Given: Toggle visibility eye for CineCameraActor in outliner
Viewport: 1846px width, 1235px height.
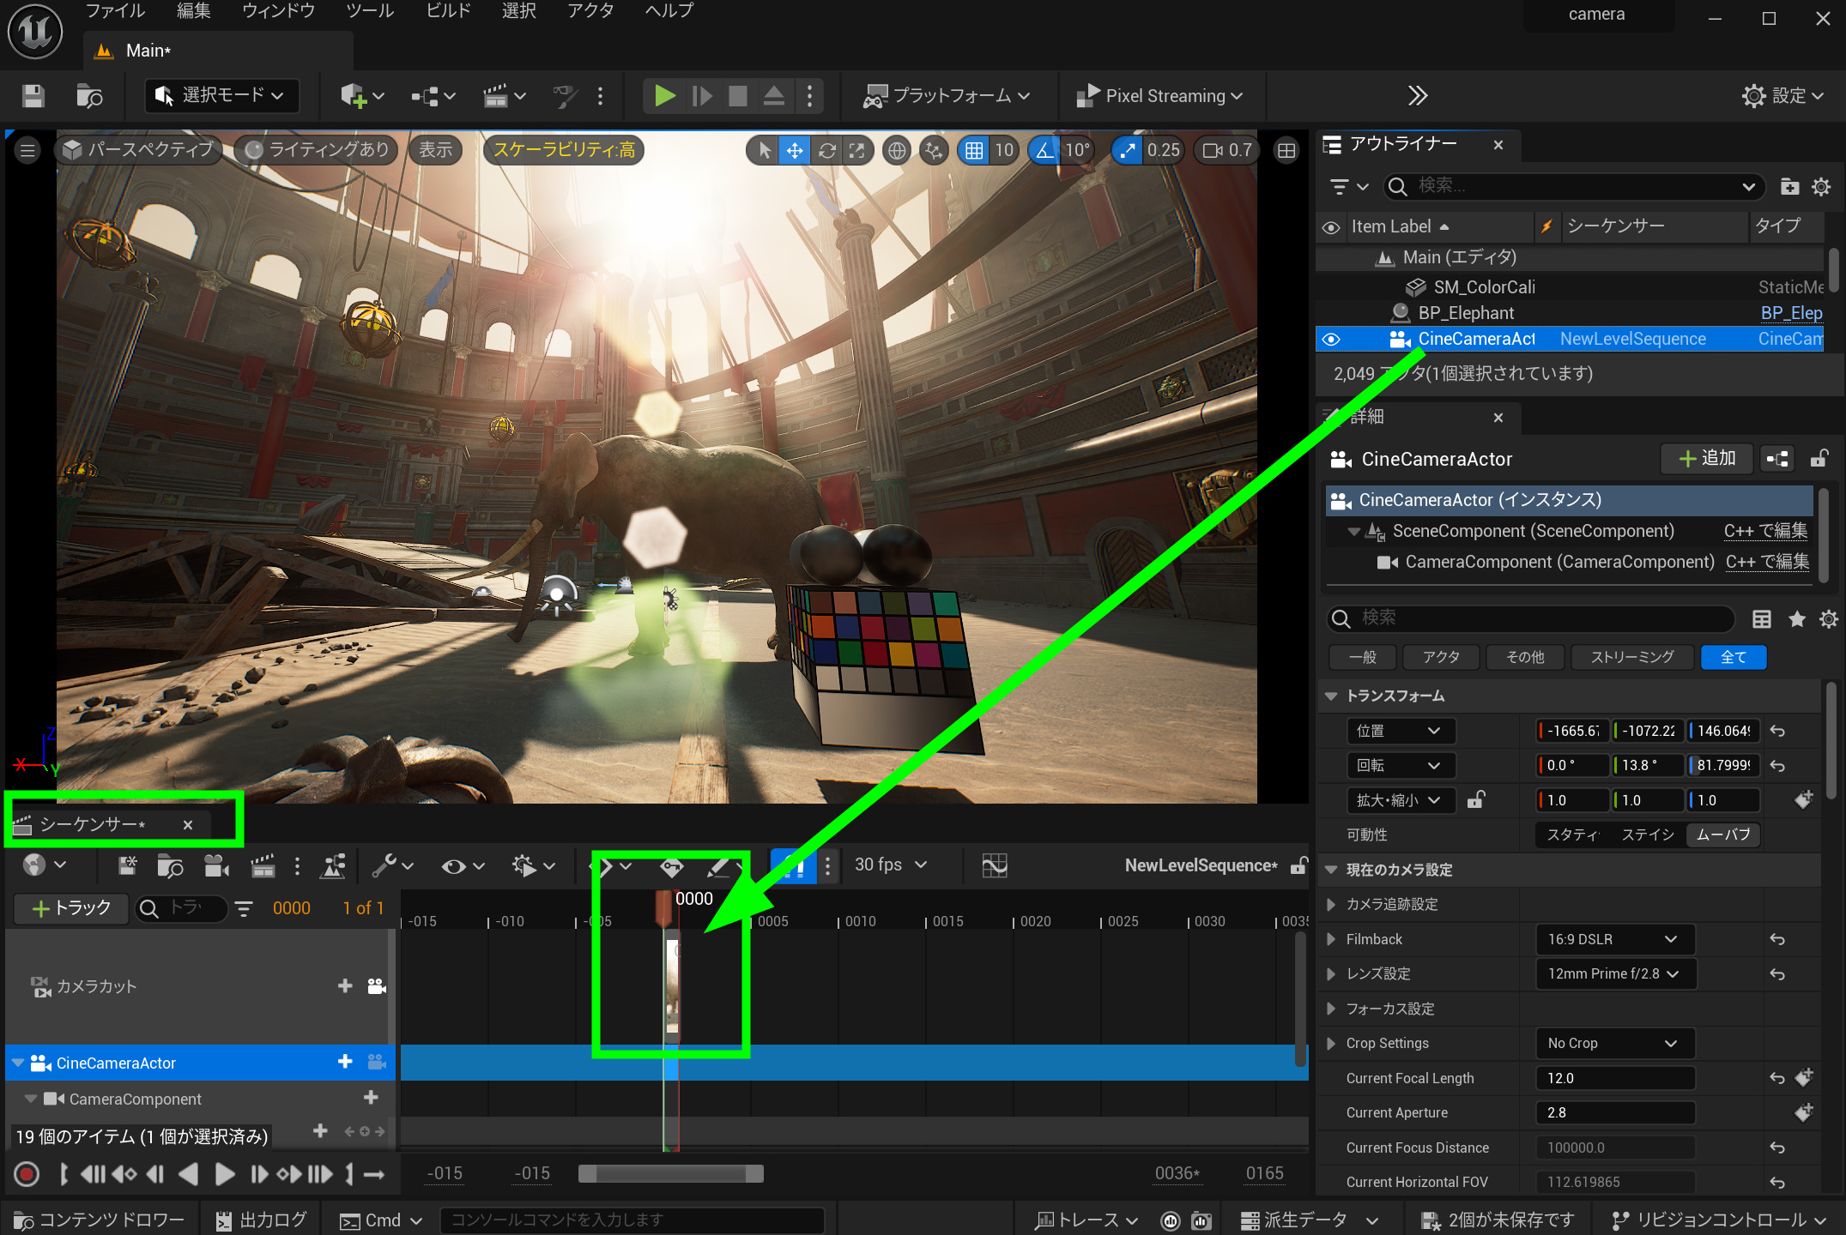Looking at the screenshot, I should click(x=1331, y=340).
